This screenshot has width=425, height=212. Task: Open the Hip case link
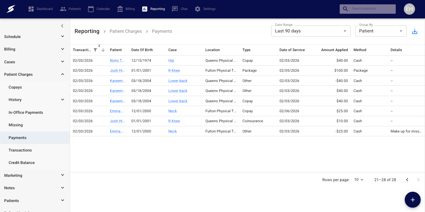point(171,60)
